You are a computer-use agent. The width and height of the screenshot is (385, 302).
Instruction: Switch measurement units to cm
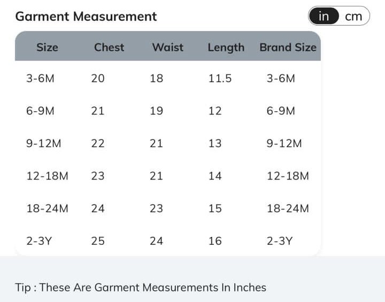[x=353, y=17]
